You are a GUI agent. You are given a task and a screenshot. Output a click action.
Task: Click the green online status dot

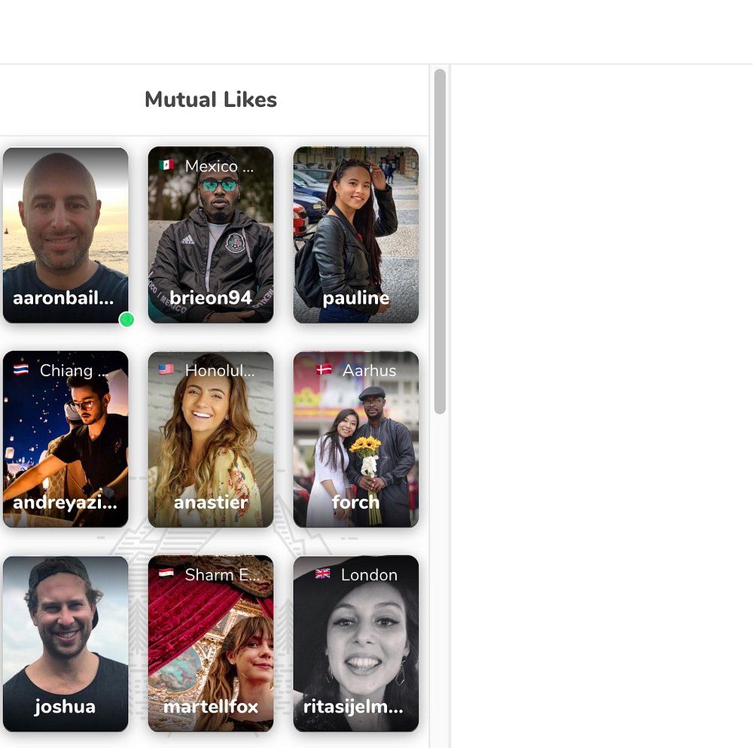(x=127, y=319)
